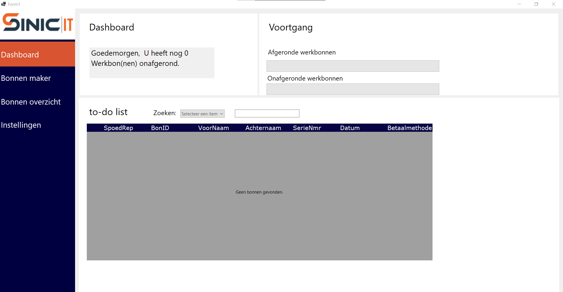Expand the 'Selecteer een item' dropdown
The width and height of the screenshot is (563, 292).
point(202,114)
